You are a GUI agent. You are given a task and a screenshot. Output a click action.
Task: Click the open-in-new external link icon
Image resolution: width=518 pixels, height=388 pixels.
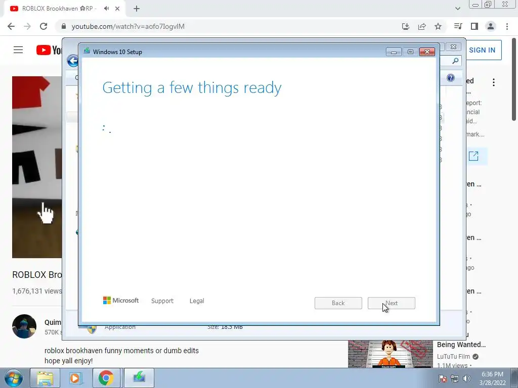click(473, 156)
